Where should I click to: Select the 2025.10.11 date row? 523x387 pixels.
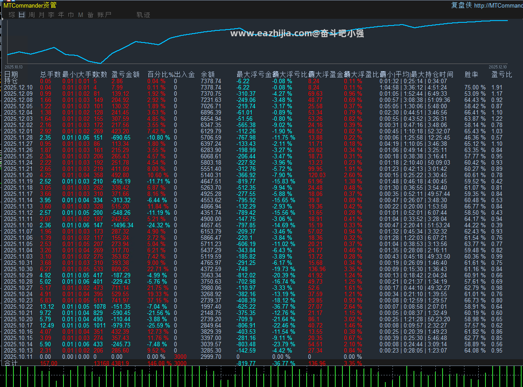pyautogui.click(x=18, y=357)
